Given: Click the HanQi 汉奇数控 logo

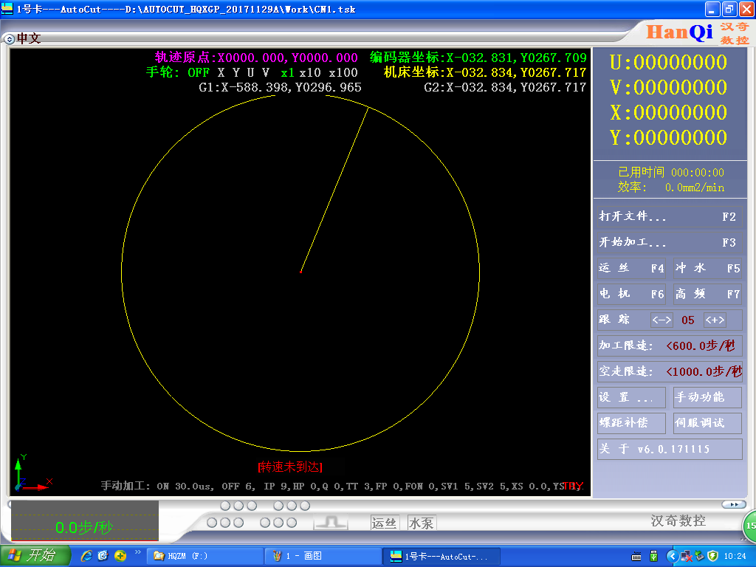Looking at the screenshot, I should point(698,32).
